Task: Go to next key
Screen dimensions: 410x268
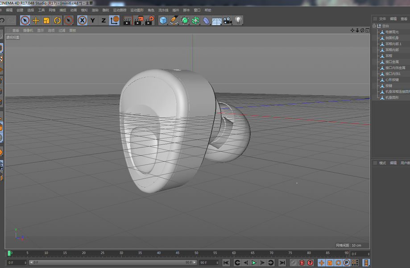Action: click(271, 263)
